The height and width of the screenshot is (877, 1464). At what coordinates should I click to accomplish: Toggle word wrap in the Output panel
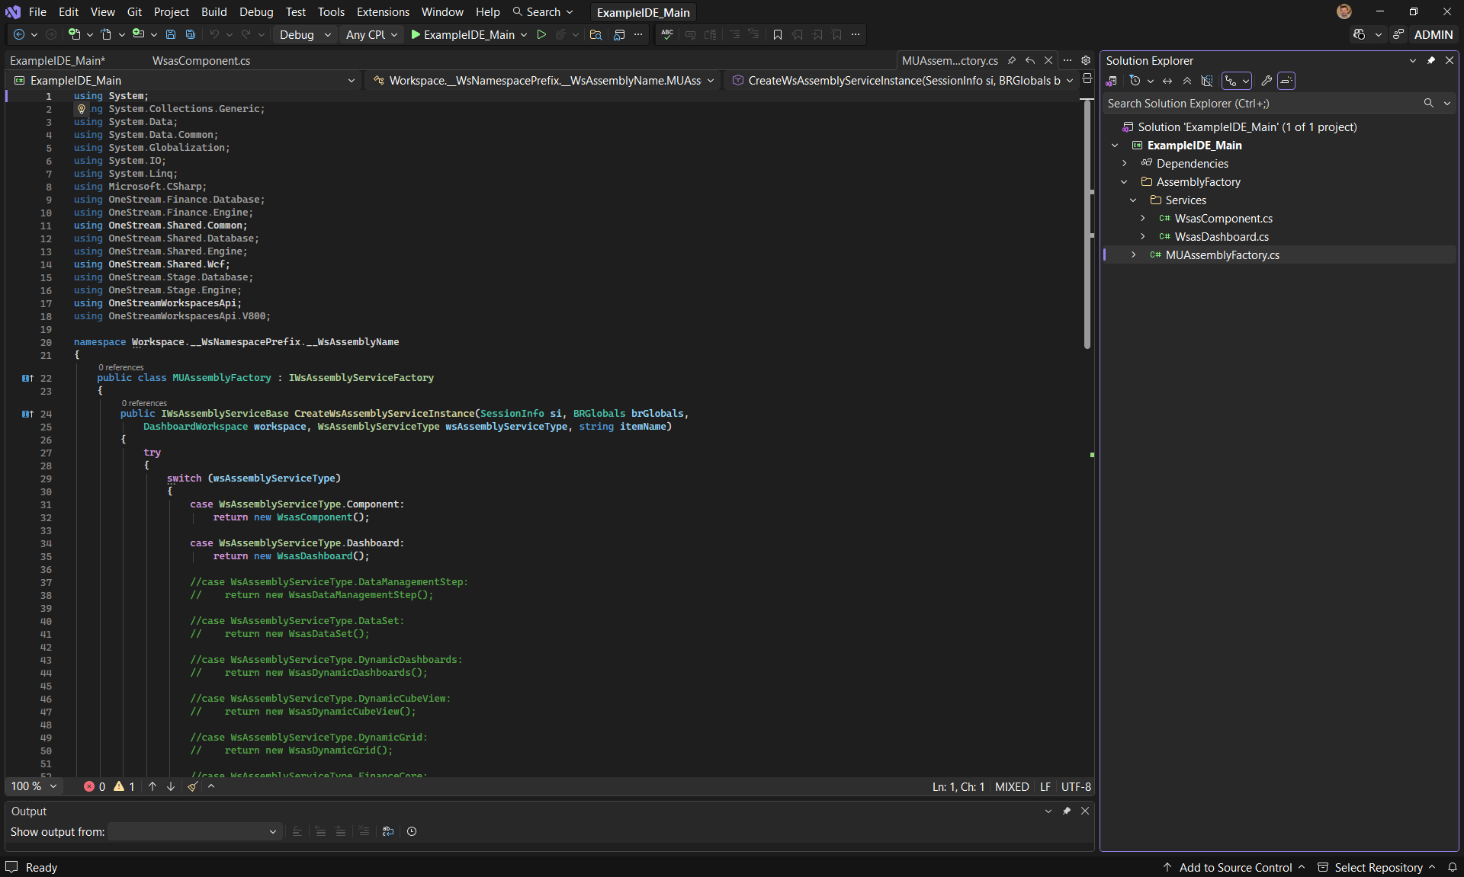coord(388,831)
